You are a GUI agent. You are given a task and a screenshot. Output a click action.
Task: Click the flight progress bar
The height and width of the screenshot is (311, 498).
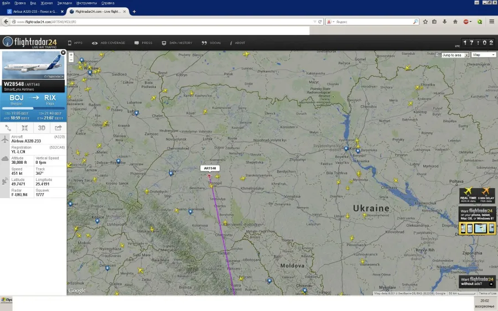click(x=33, y=108)
